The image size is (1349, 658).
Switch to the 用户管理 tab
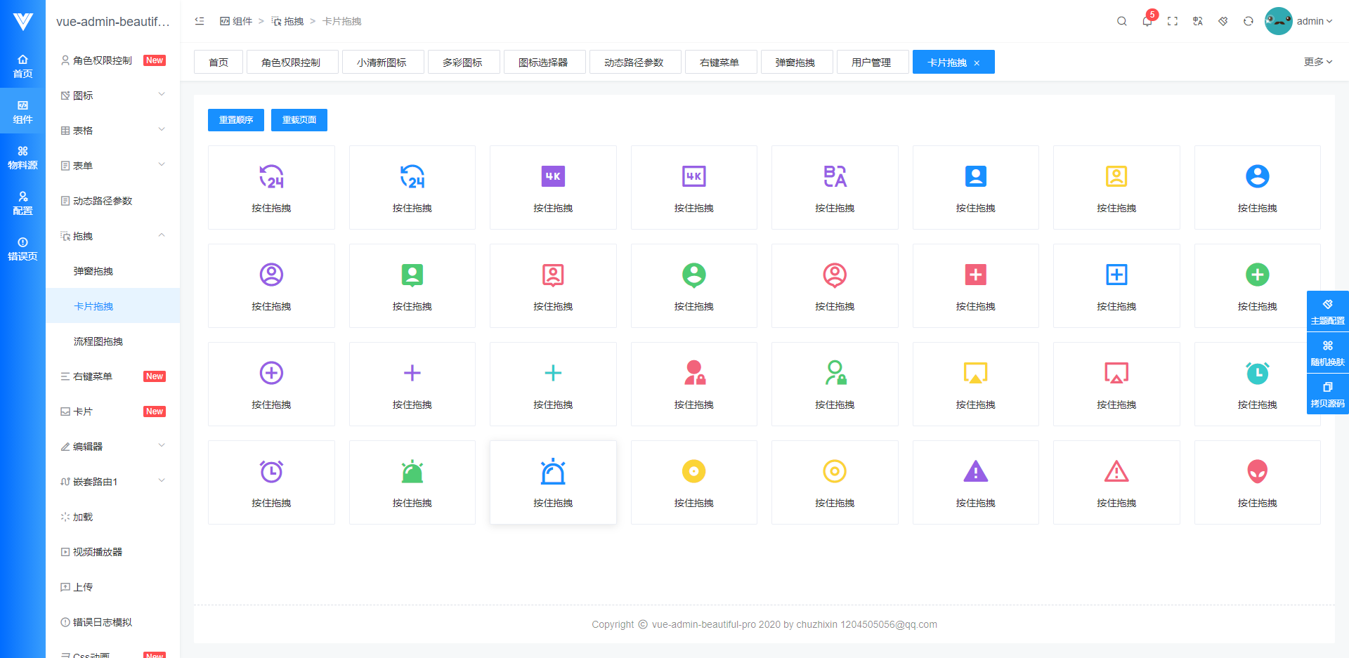[x=872, y=62]
